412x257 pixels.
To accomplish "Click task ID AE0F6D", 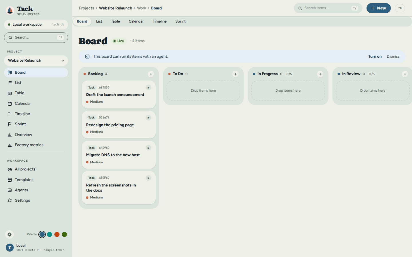I will [x=104, y=178].
